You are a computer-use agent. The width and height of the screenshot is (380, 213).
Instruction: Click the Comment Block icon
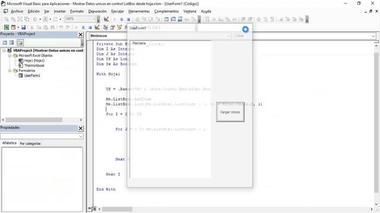[x=265, y=19]
